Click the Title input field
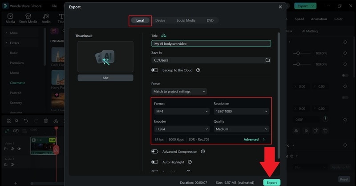356x186 pixels. [211, 43]
